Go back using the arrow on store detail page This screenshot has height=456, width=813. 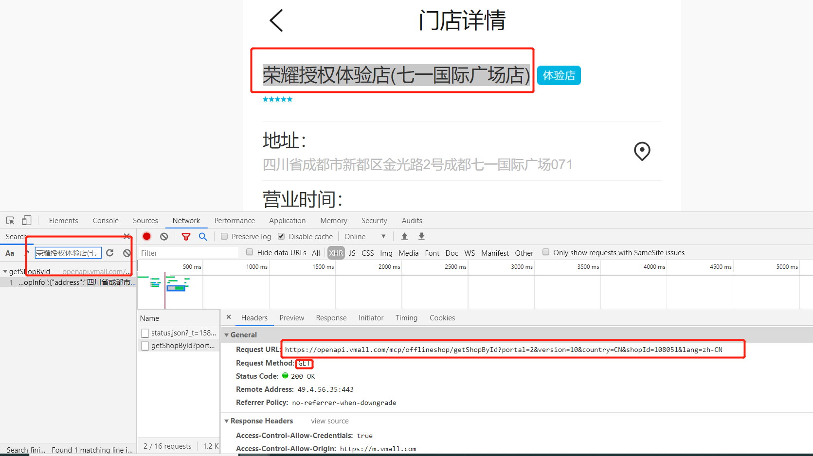point(276,20)
